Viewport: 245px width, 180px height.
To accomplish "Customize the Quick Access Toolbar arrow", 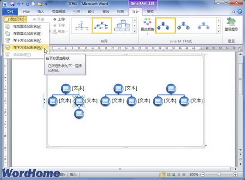I will pyautogui.click(x=46, y=4).
